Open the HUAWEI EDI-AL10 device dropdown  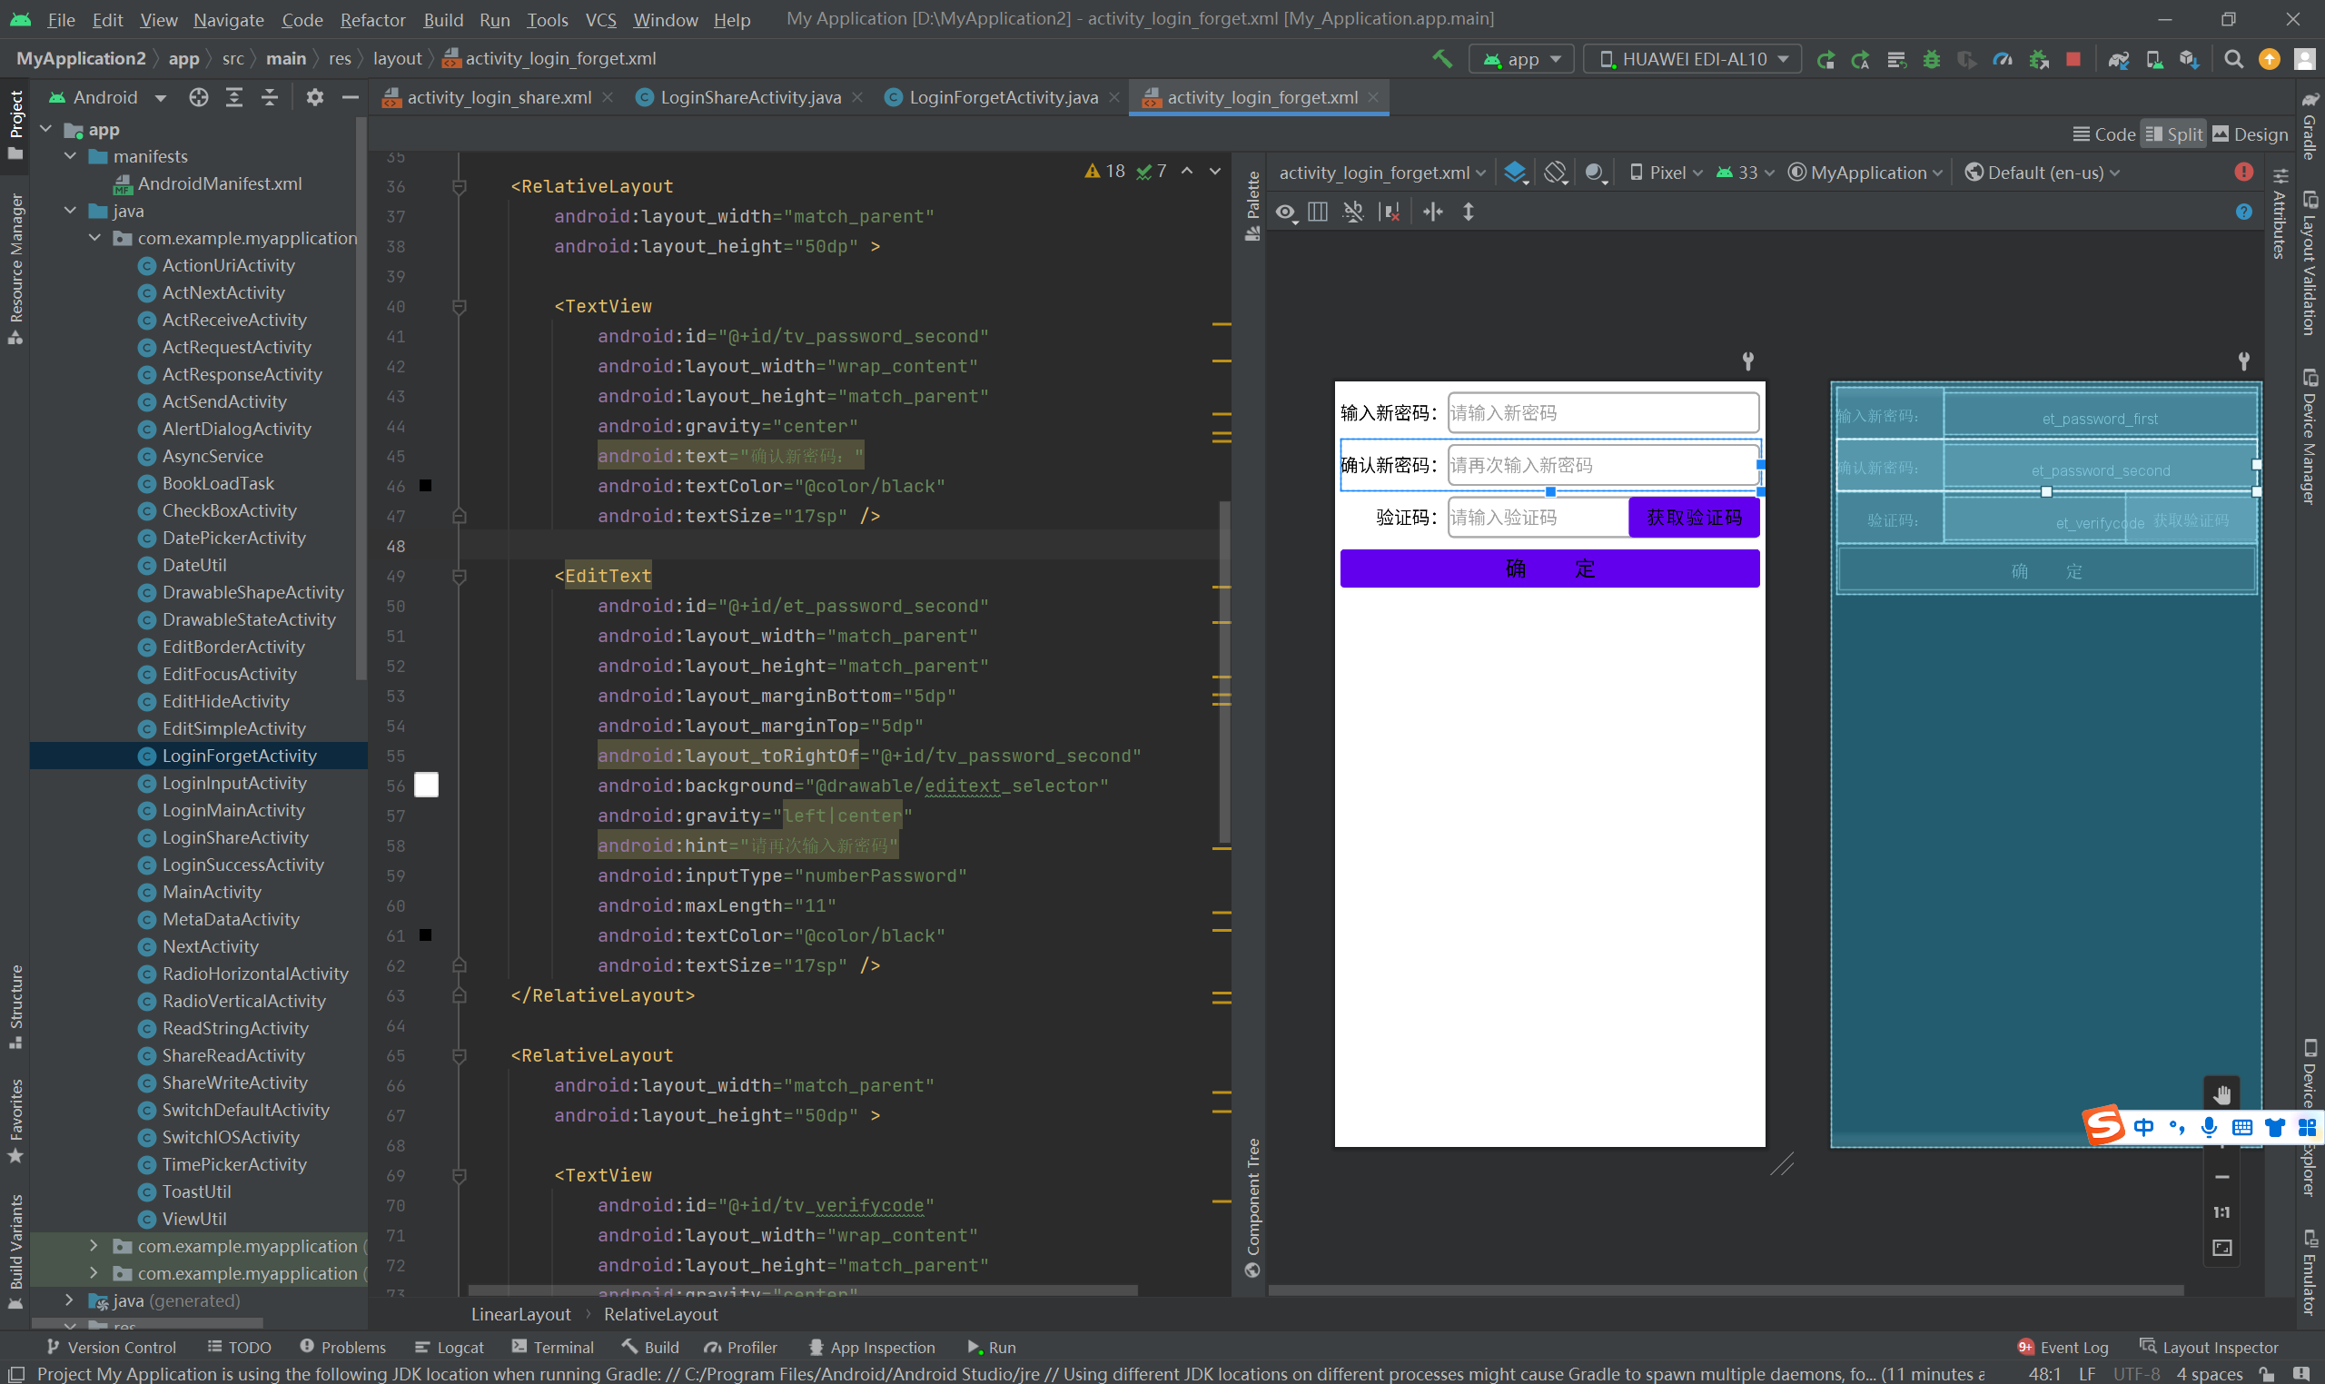coord(1693,59)
